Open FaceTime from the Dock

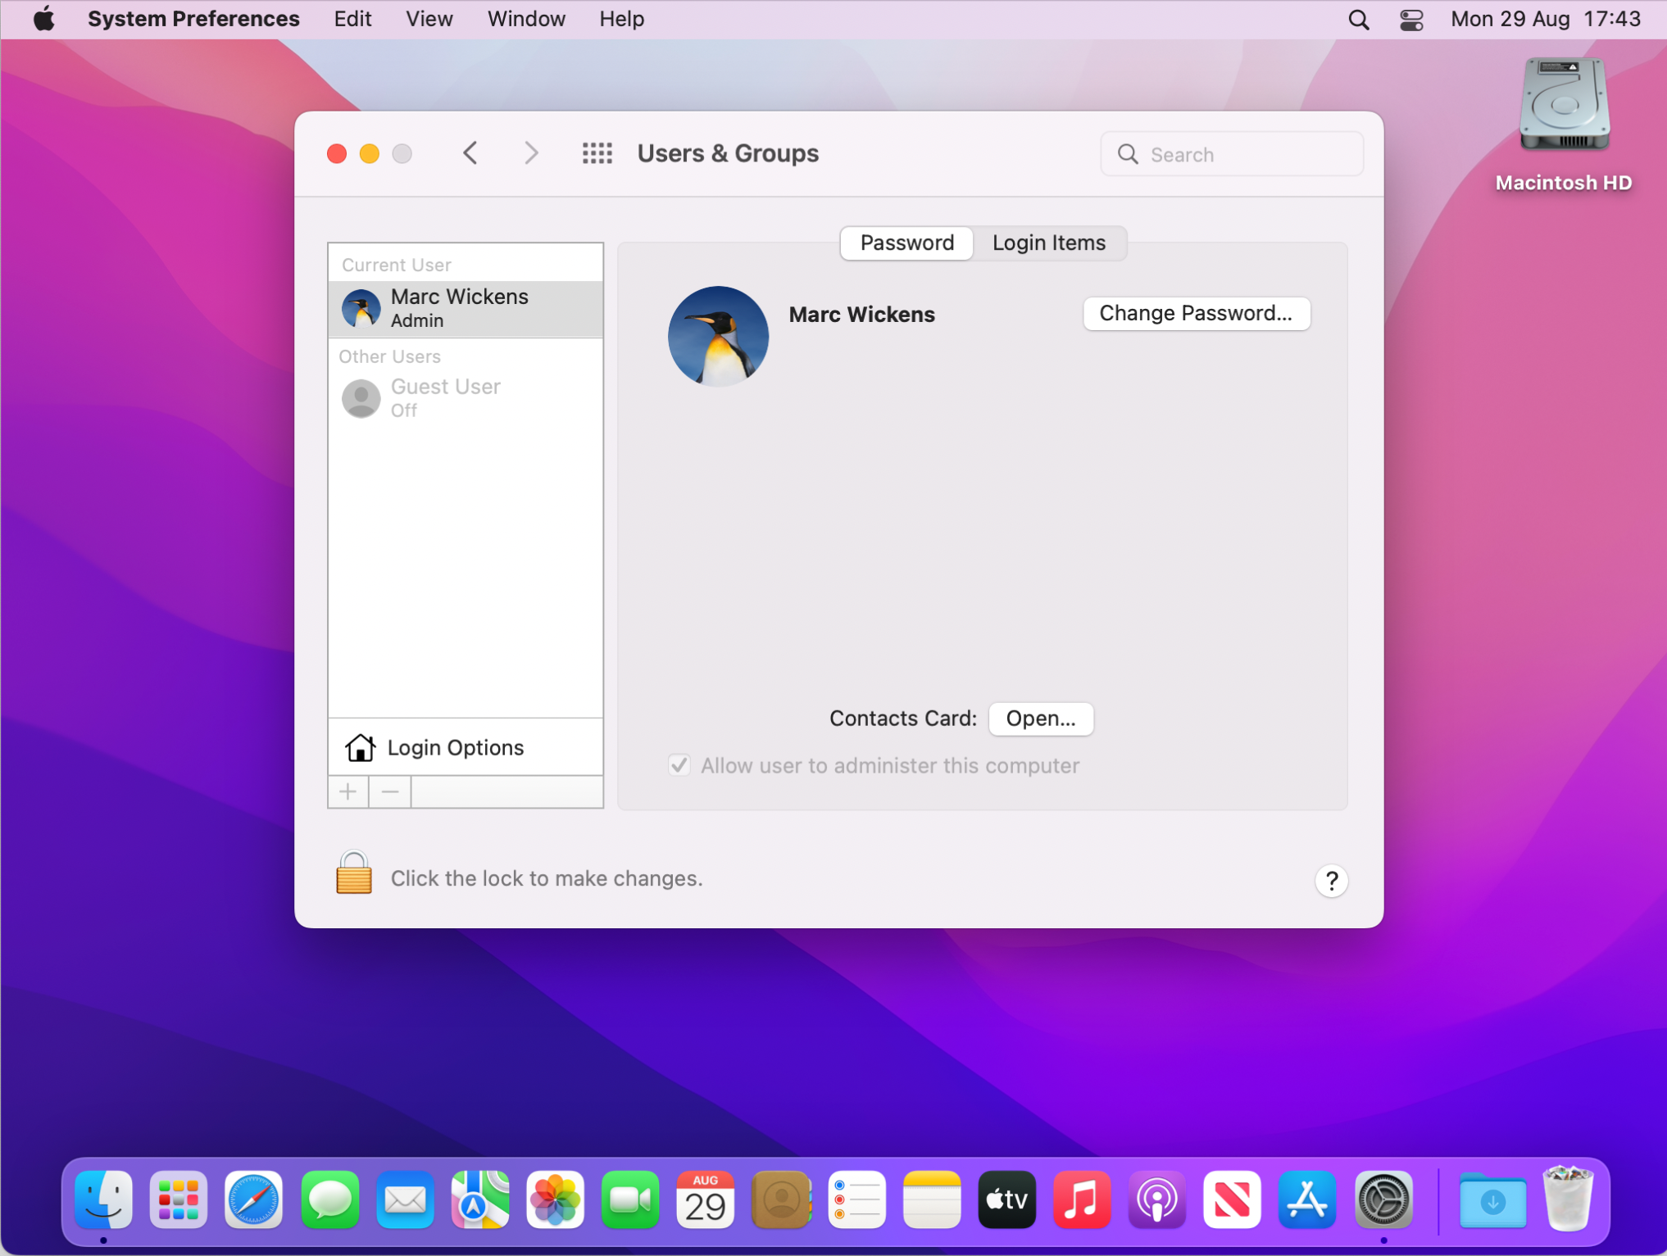630,1200
